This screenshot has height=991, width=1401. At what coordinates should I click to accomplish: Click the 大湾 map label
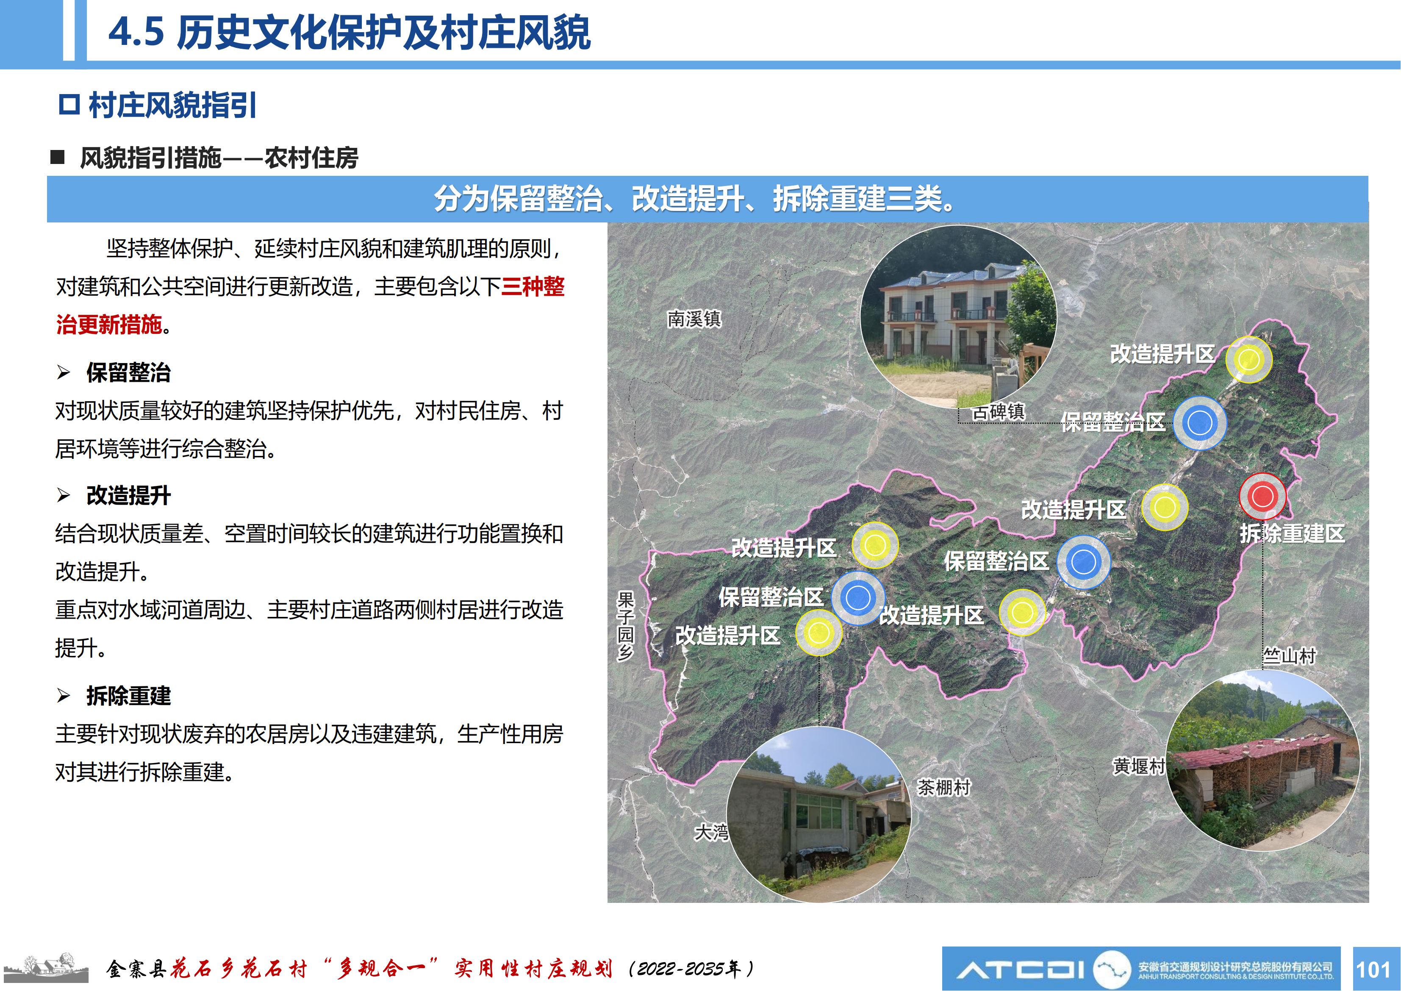tap(711, 833)
